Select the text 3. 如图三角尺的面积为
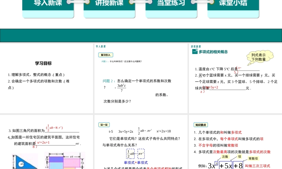The image size is (282, 169). (27, 131)
